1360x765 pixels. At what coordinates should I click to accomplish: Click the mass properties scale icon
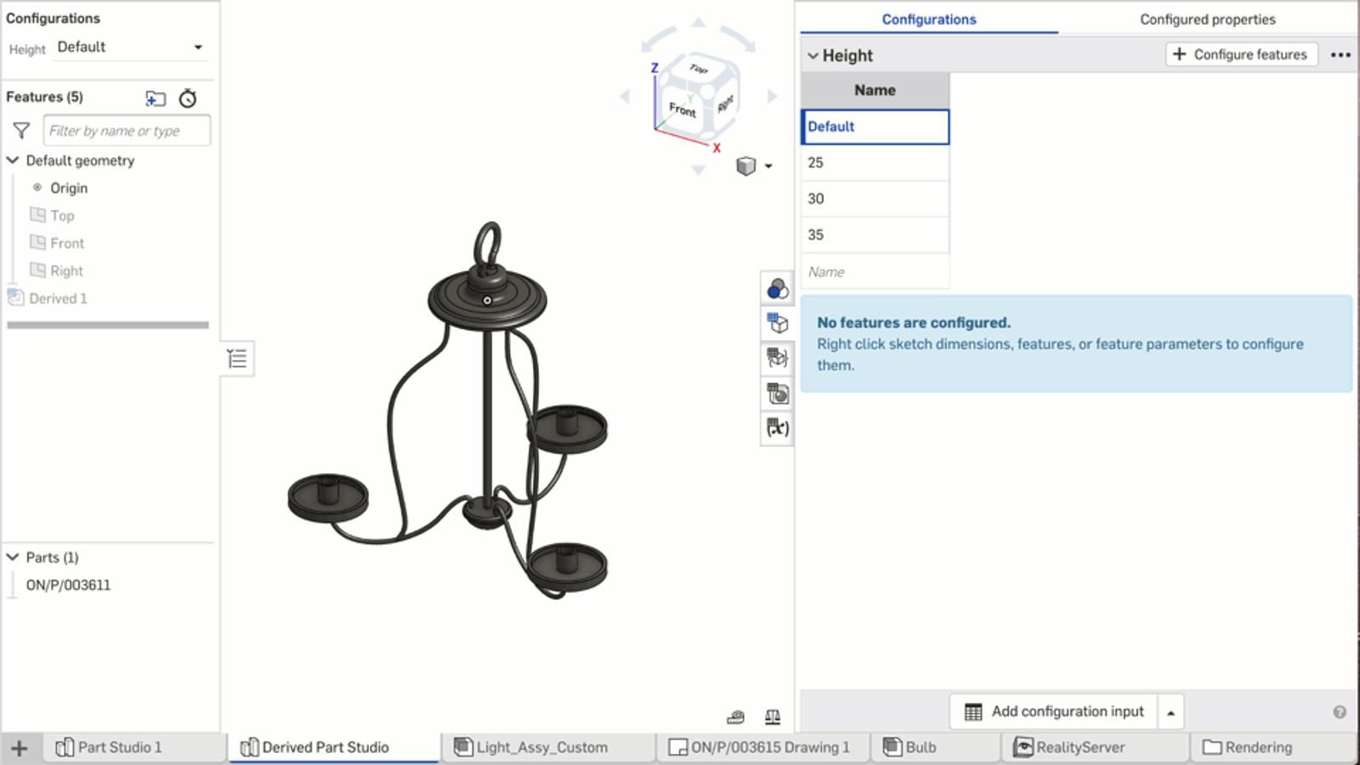click(772, 717)
